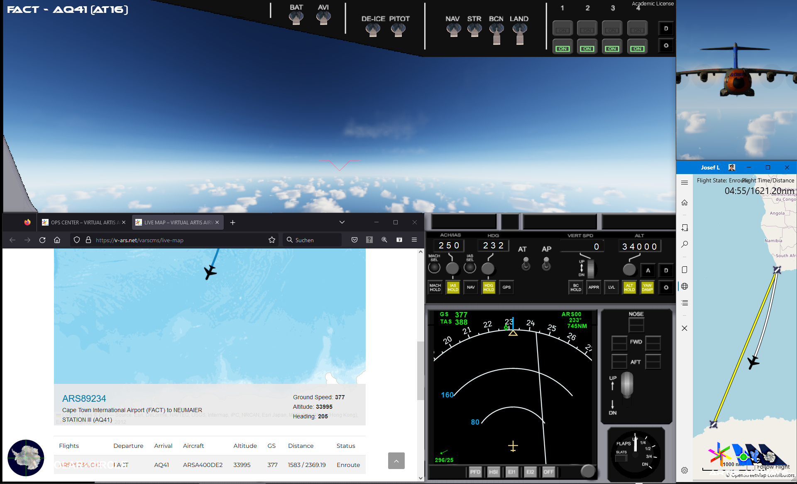Click the Pocket save icon in Firefox toolbar
797x484 pixels.
pos(354,240)
